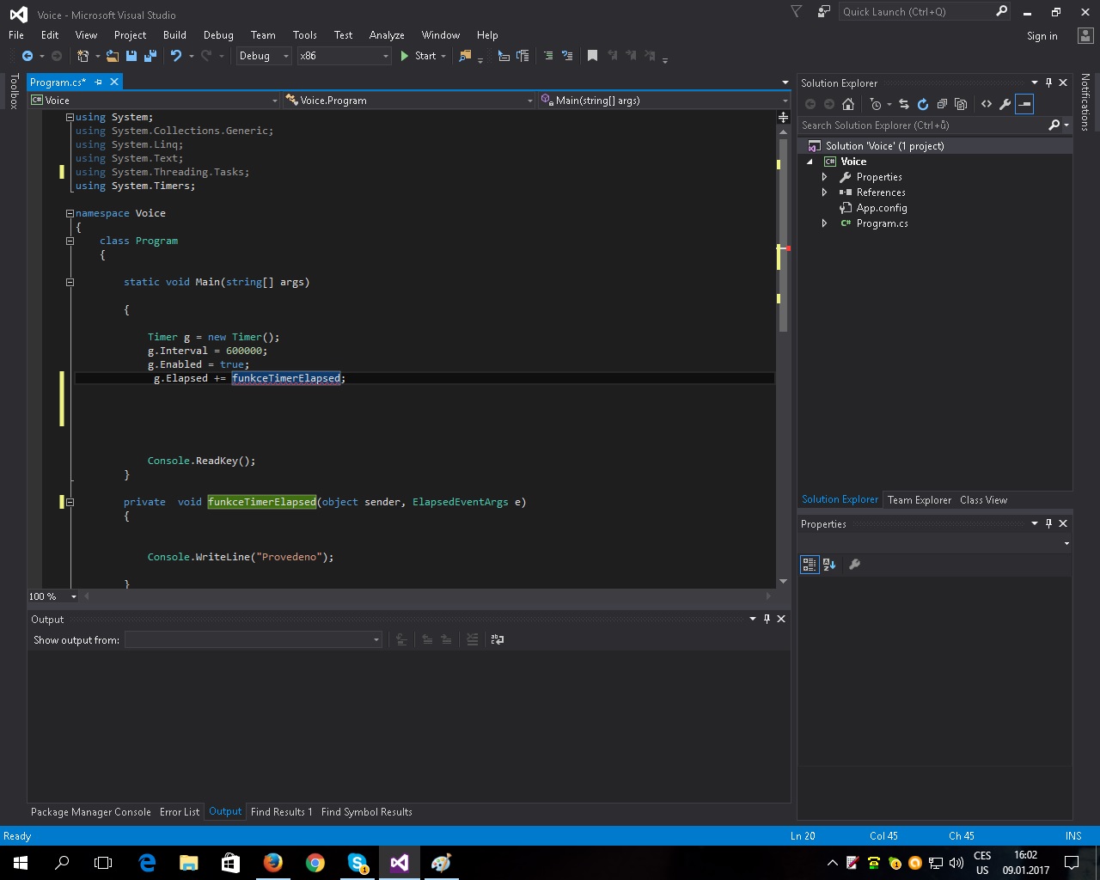Screen dimensions: 1100x880
Task: Comment out the selected lines icon
Action: coord(548,56)
